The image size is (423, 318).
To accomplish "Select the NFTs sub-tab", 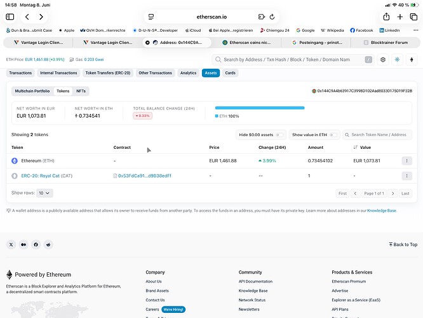I will click(x=81, y=91).
